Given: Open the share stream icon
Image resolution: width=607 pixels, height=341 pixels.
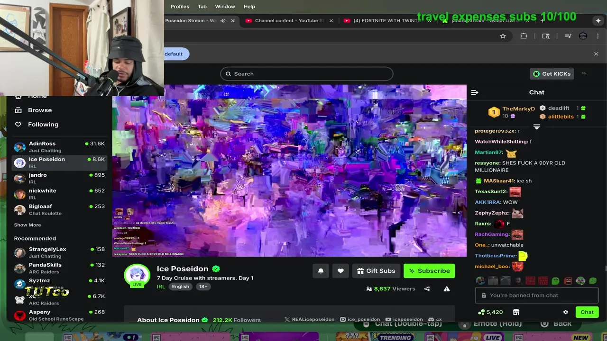Looking at the screenshot, I should pos(427,288).
